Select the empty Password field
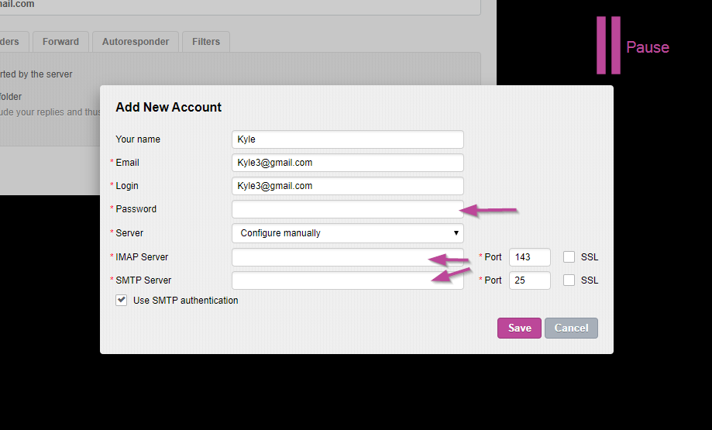 click(x=347, y=209)
